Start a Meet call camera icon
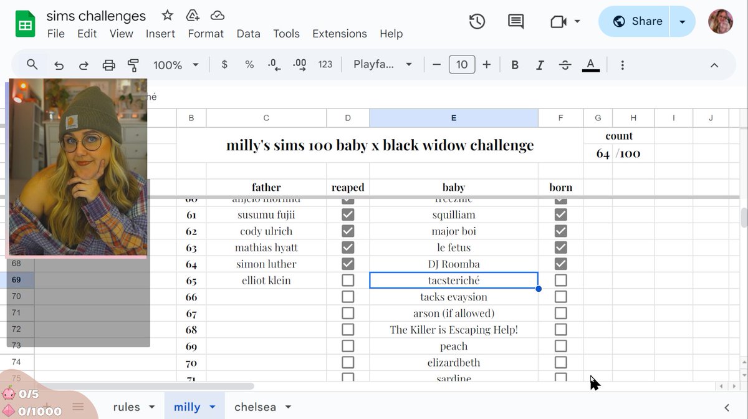Screen dimensions: 748x419 tap(558, 22)
